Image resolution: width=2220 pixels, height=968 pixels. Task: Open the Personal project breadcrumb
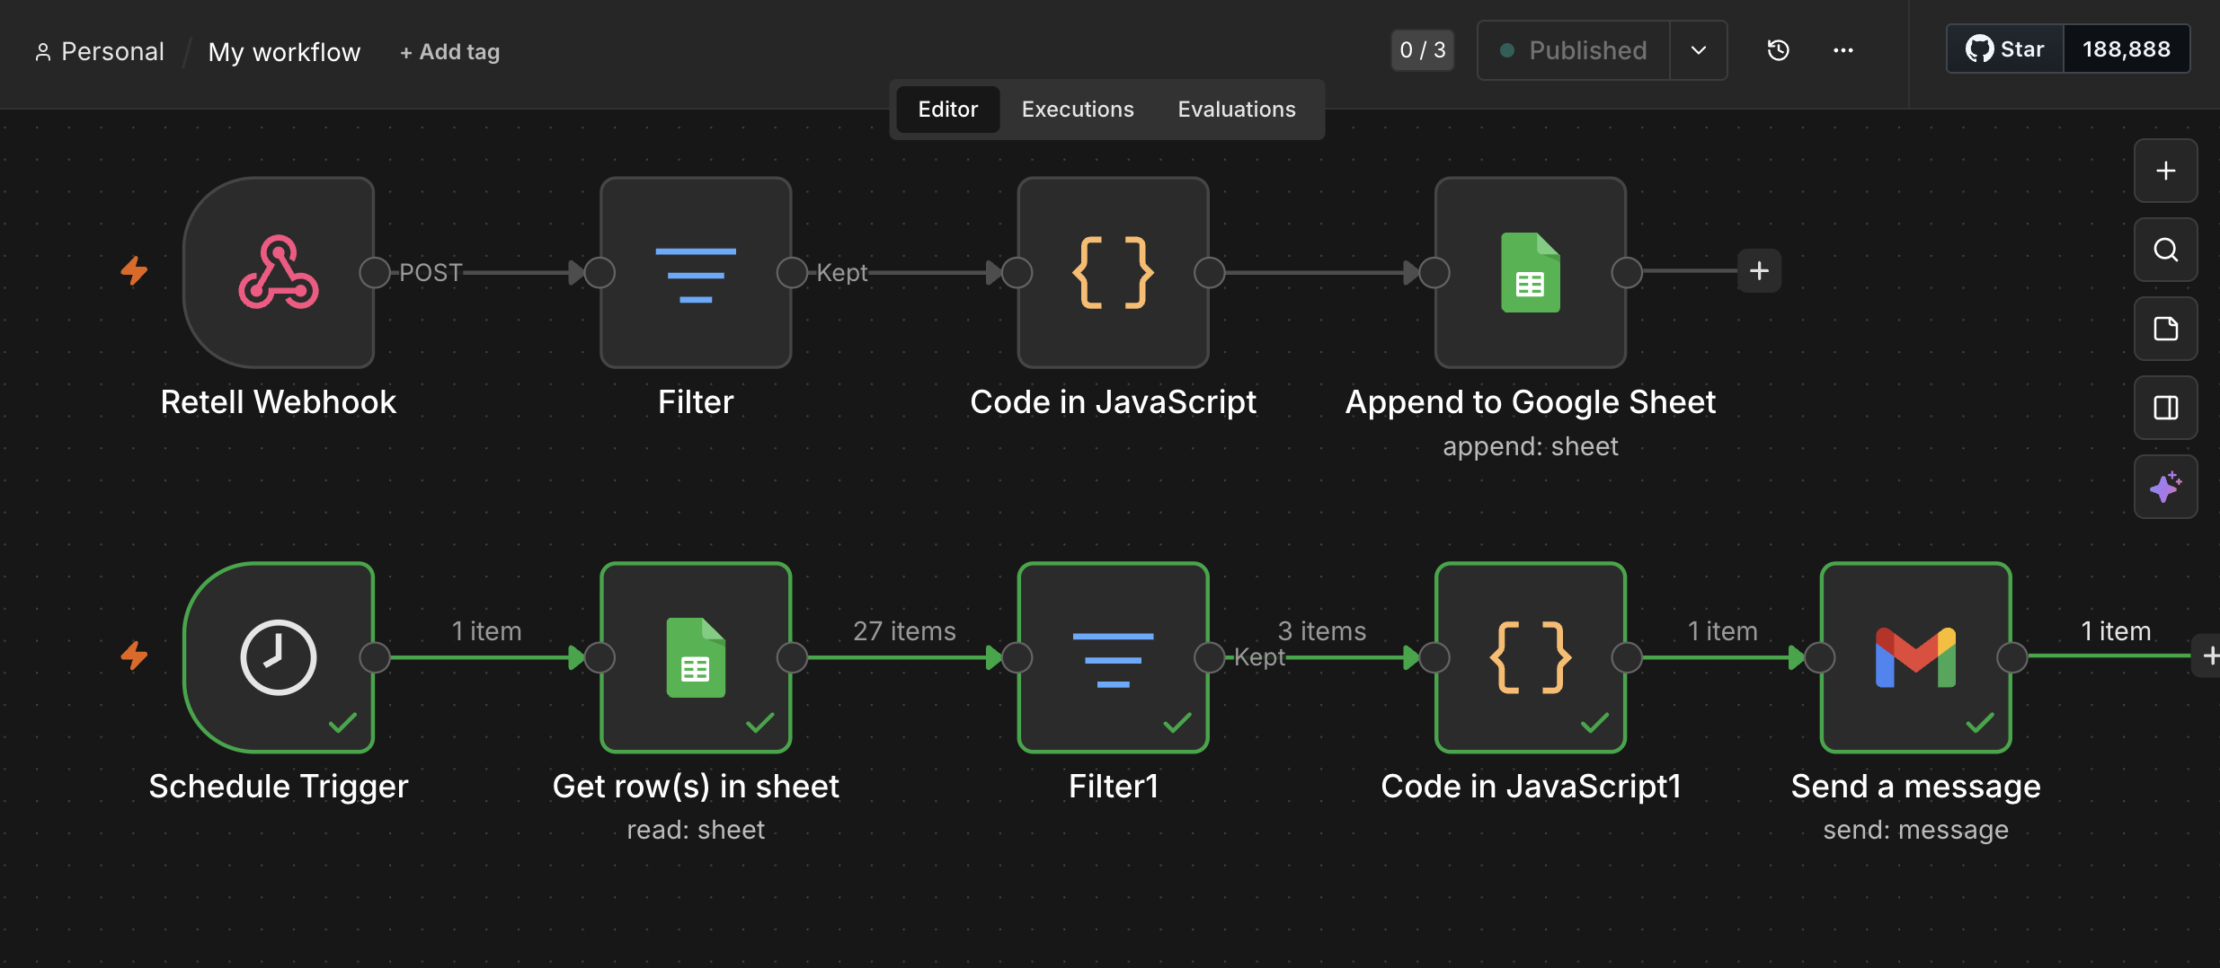coord(100,51)
